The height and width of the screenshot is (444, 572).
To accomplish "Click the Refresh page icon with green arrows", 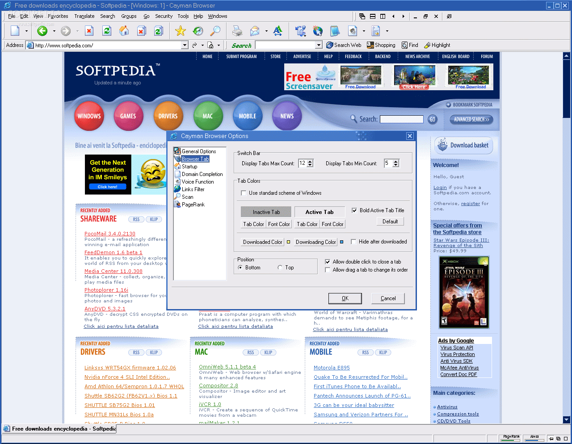I will (107, 31).
